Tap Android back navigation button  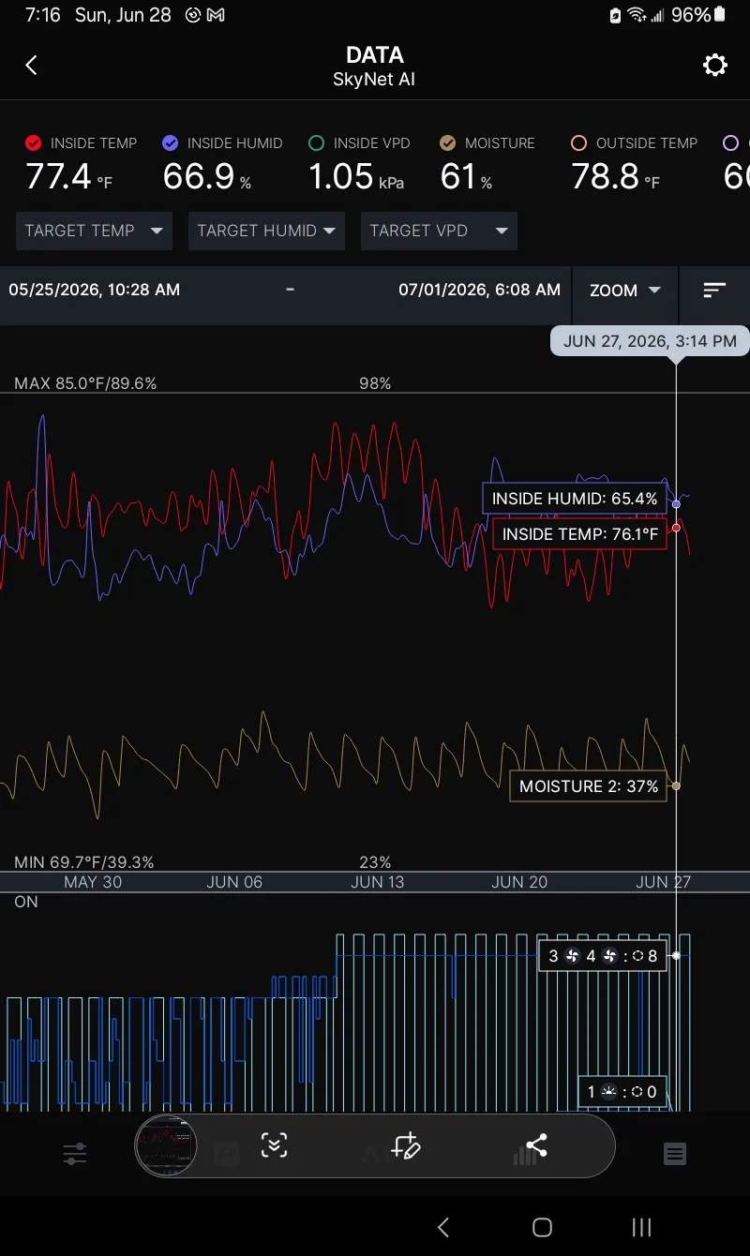[443, 1227]
